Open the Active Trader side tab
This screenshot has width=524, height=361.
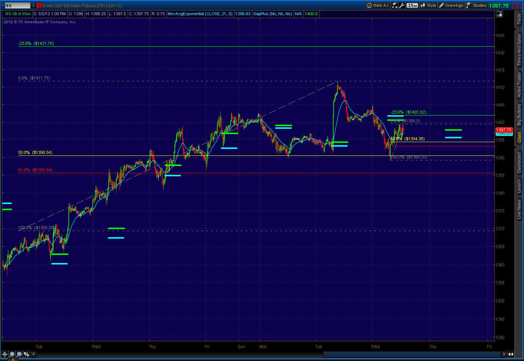pyautogui.click(x=519, y=85)
